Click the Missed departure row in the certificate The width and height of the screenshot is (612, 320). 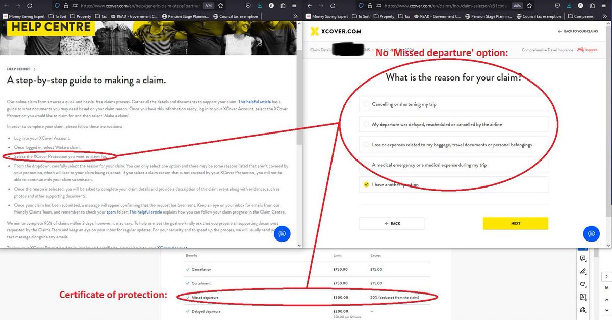coord(307,297)
